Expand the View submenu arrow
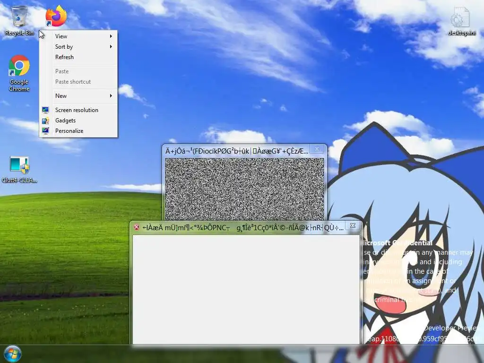This screenshot has width=484, height=363. (x=111, y=36)
